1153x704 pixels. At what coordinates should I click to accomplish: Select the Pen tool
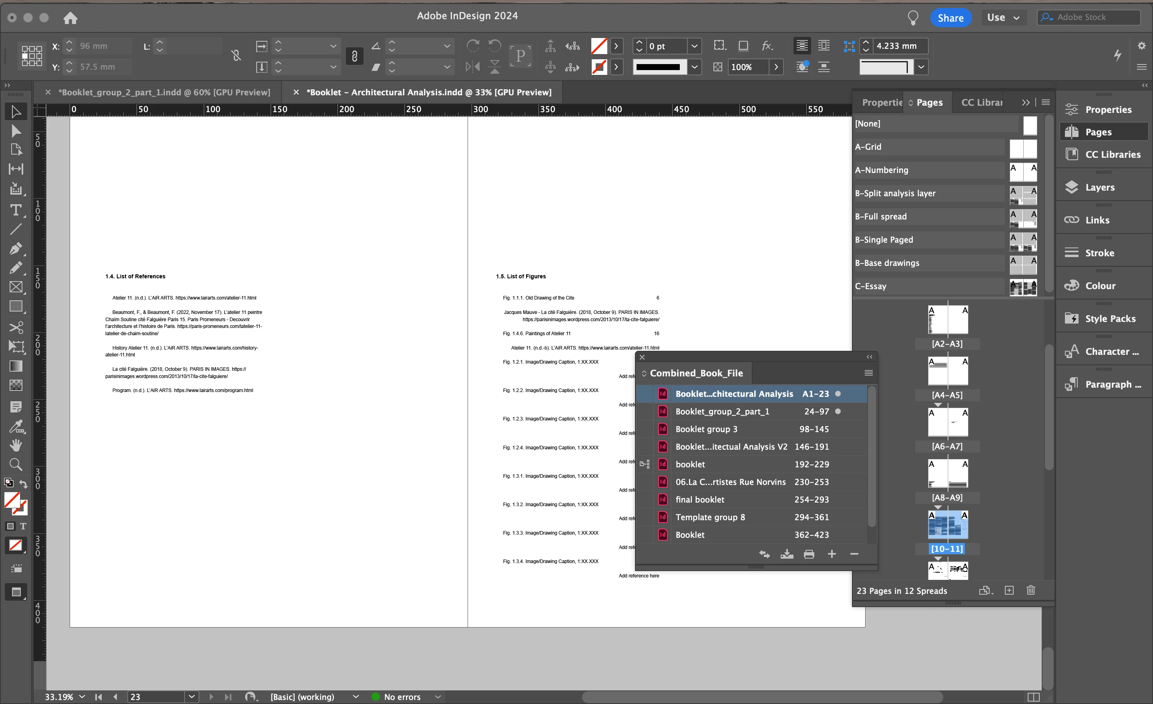[16, 249]
